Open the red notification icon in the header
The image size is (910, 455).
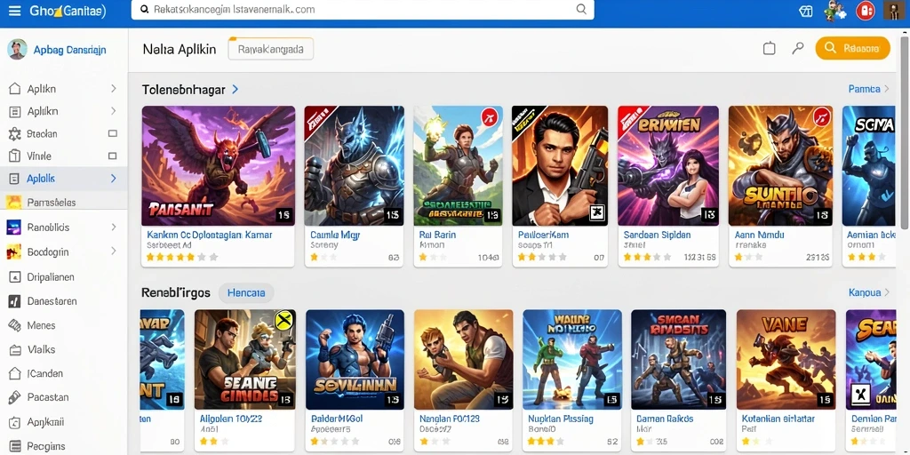[865, 11]
